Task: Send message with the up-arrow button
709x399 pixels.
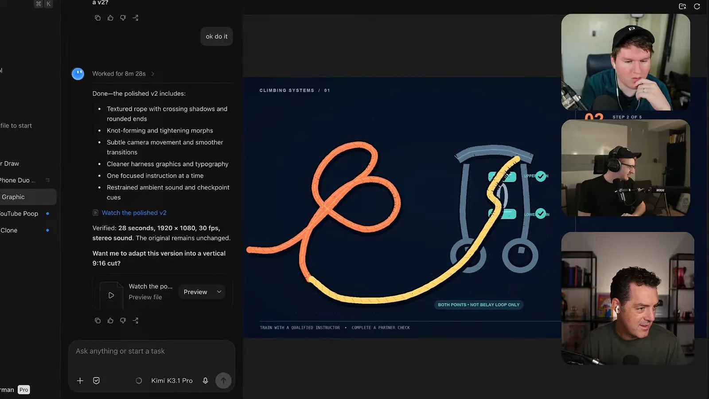Action: pyautogui.click(x=223, y=380)
